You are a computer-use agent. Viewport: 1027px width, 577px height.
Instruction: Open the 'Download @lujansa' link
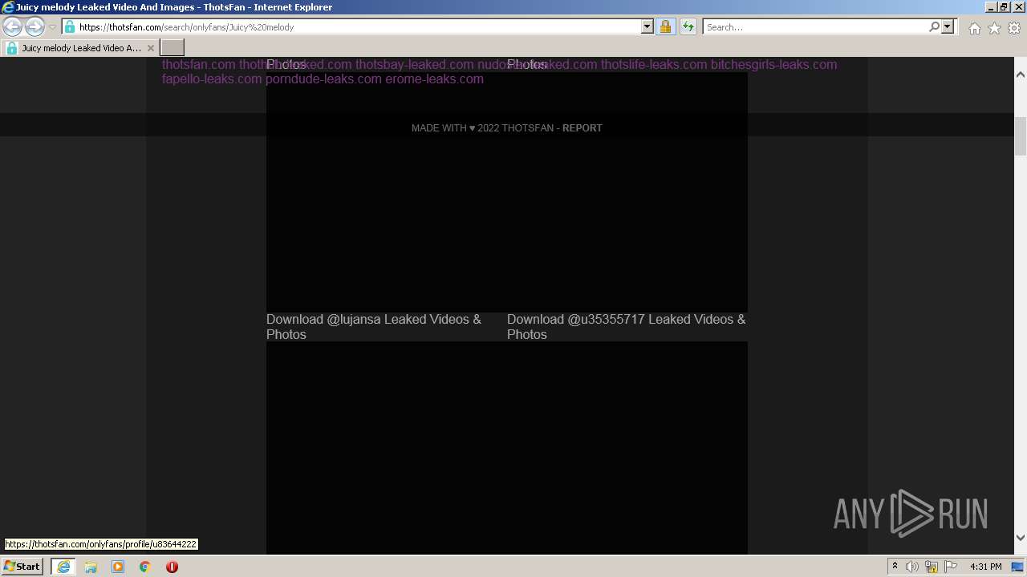click(374, 326)
